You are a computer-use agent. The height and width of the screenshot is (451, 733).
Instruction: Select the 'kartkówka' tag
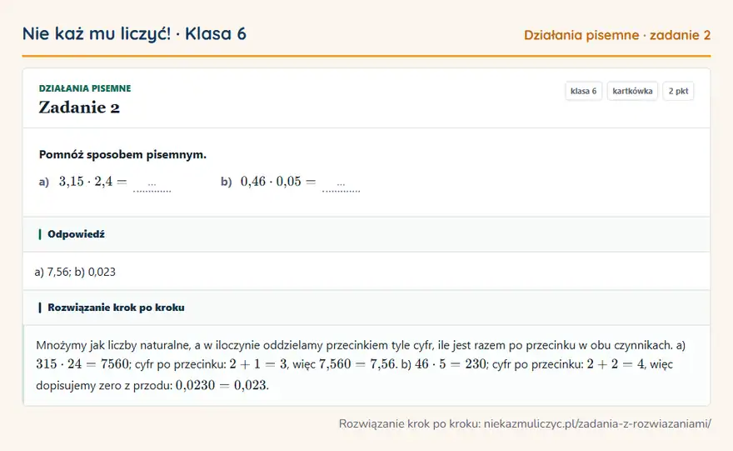632,91
